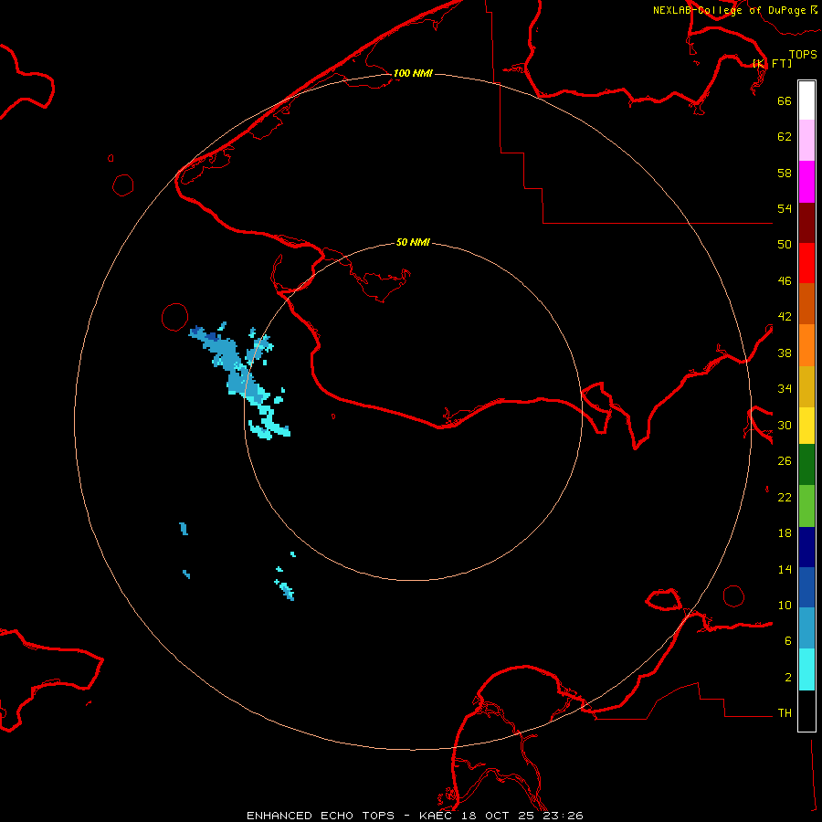Click the 'TOPS' legend title
This screenshot has width=822, height=822.
(x=803, y=54)
